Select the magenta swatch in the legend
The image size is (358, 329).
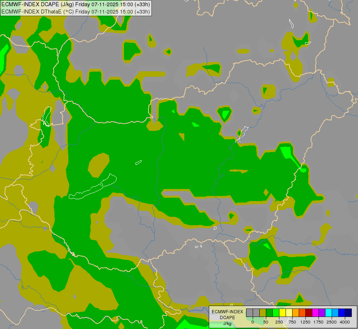click(315, 313)
